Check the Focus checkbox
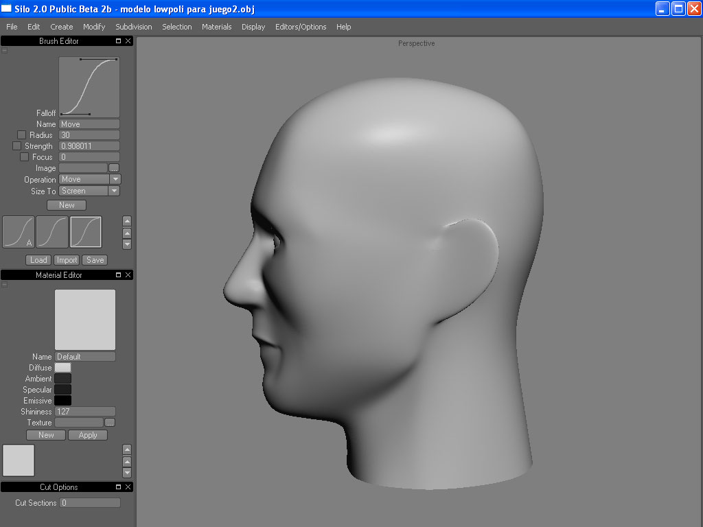 [25, 157]
